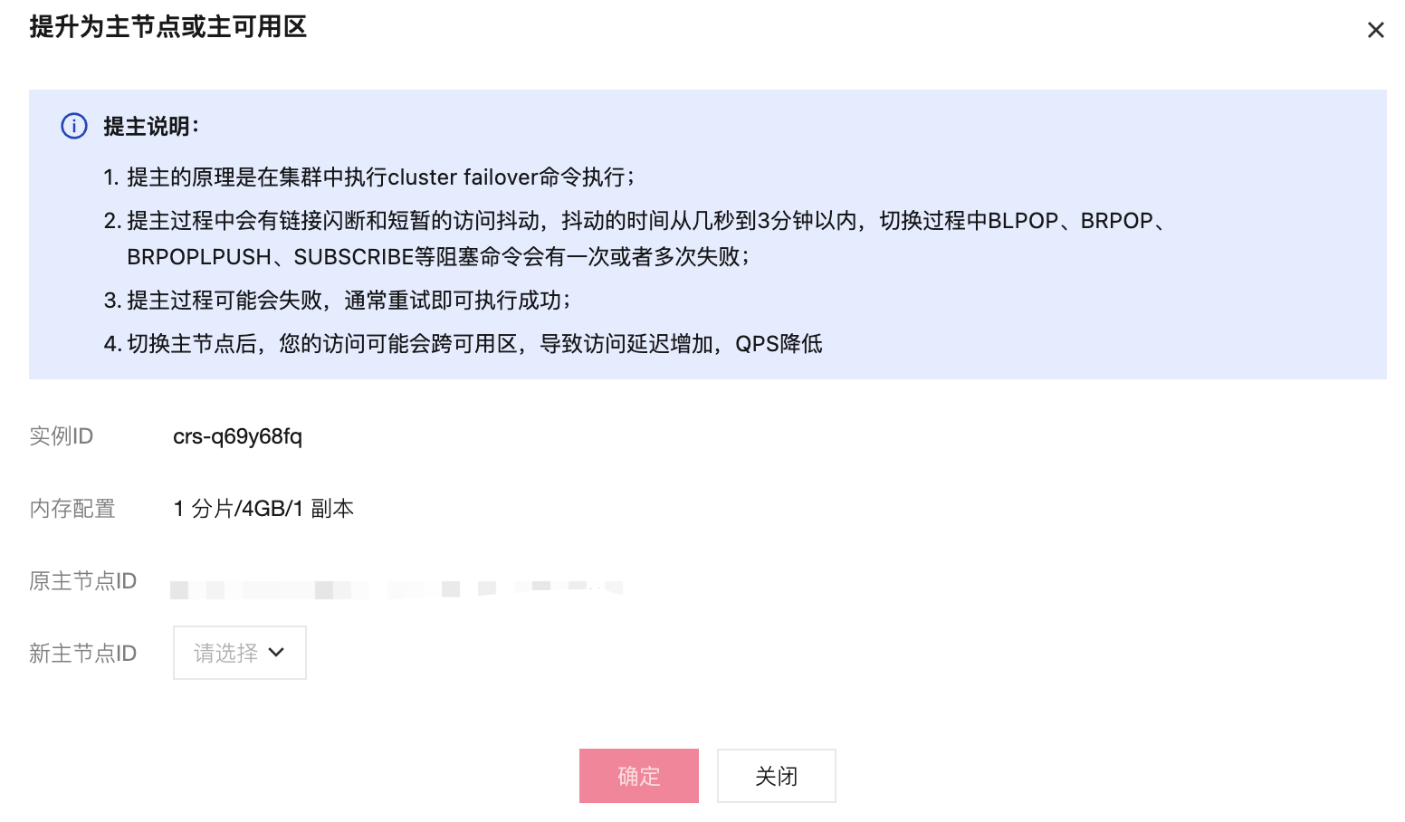Click the 实例ID label
This screenshot has width=1405, height=822.
(x=62, y=436)
